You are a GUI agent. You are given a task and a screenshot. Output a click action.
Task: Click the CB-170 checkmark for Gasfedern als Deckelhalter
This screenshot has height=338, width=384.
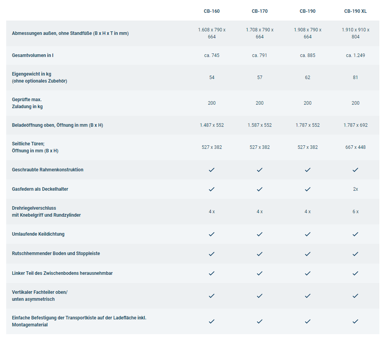click(x=260, y=189)
